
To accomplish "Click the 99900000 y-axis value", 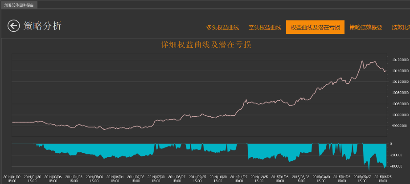I will (399, 126).
